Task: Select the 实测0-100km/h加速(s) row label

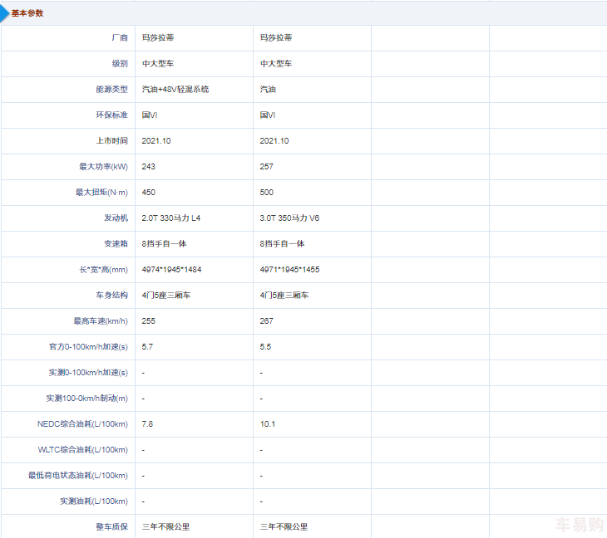Action: click(88, 373)
